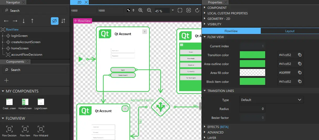Expand the GEOMETRY - 2D section
This screenshot has width=319, height=140.
(205, 19)
